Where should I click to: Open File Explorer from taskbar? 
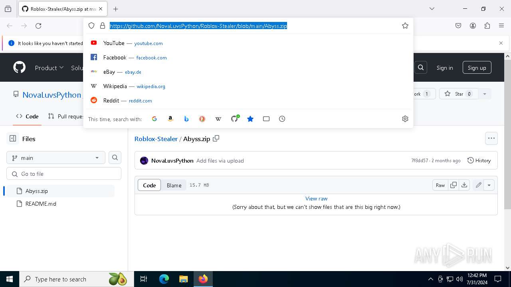click(183, 279)
